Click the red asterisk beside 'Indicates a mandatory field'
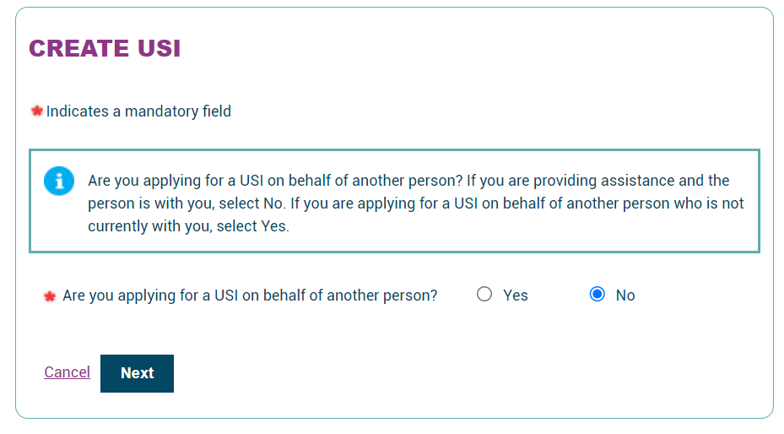This screenshot has width=784, height=434. [x=36, y=111]
